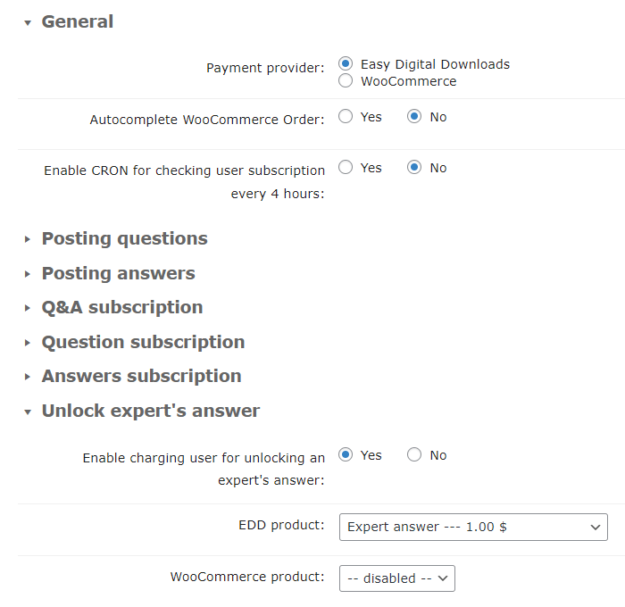Image resolution: width=625 pixels, height=607 pixels.
Task: Open the WooCommerce product dropdown
Action: (397, 578)
